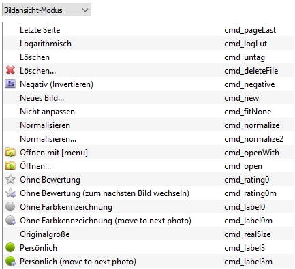This screenshot has width=295, height=269.
Task: Click the Bildansicht-Modus dropdown arrow
Action: pyautogui.click(x=85, y=10)
